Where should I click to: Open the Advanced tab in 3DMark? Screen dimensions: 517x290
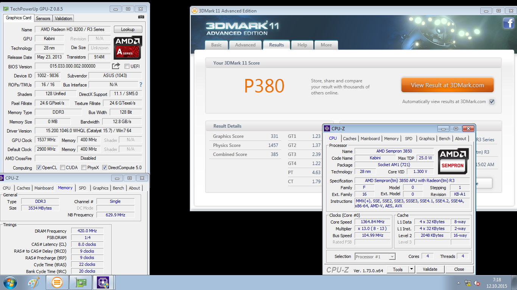click(x=245, y=45)
